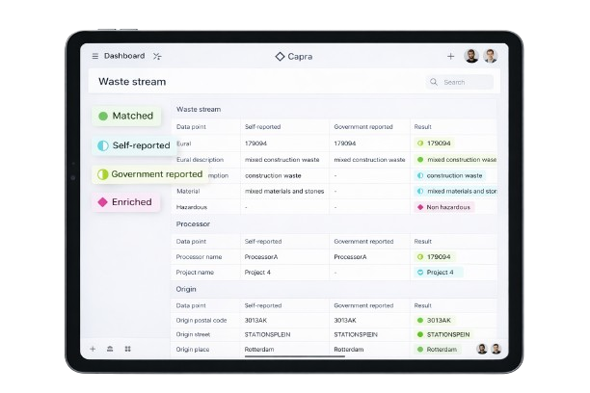
Task: Click the plus icon in the top bar
Action: click(450, 56)
